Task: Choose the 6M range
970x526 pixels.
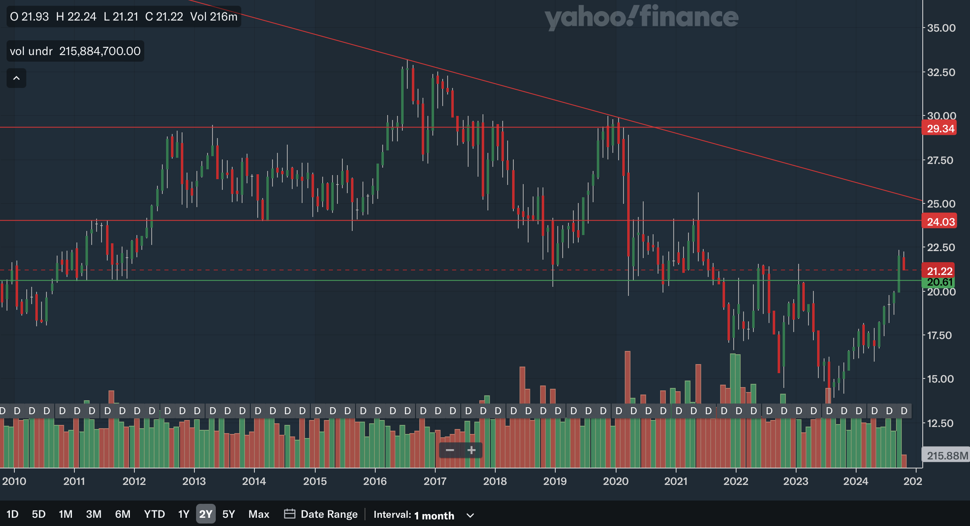Action: click(122, 514)
